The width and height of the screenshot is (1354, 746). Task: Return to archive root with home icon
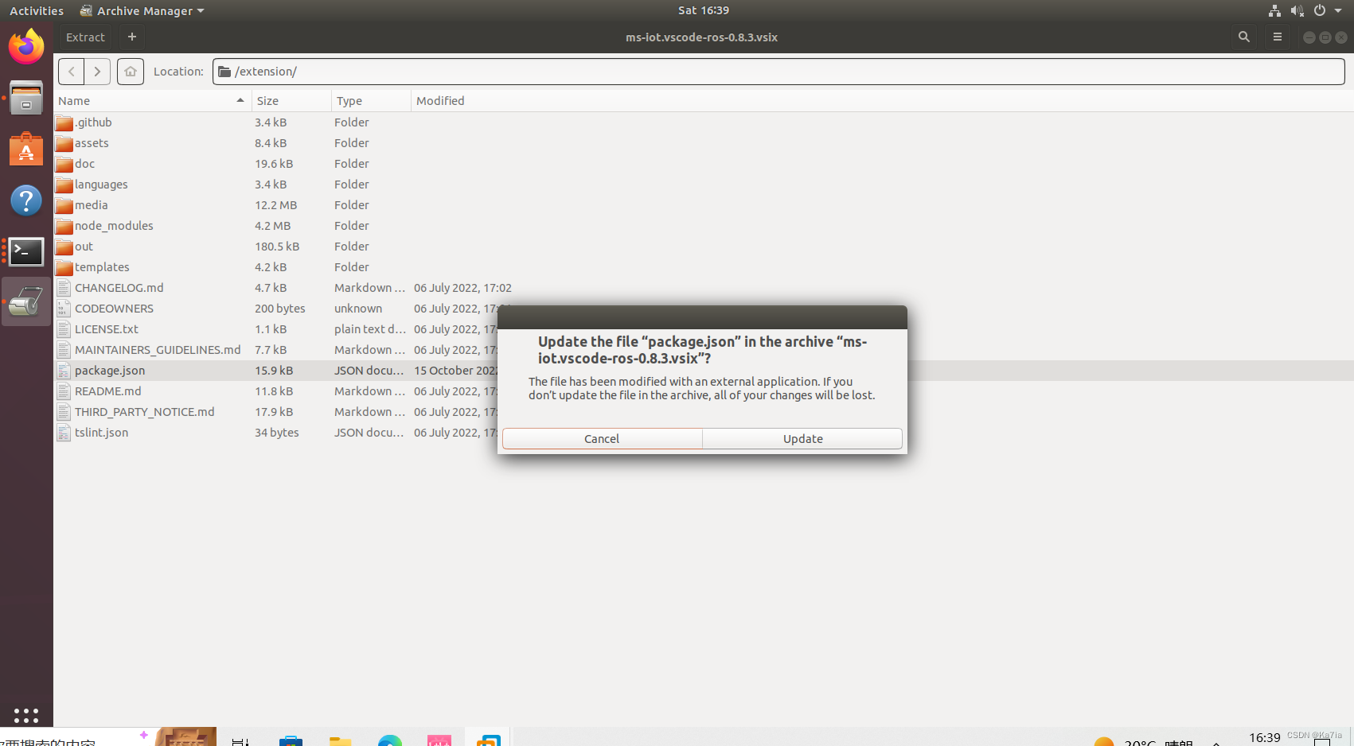130,72
